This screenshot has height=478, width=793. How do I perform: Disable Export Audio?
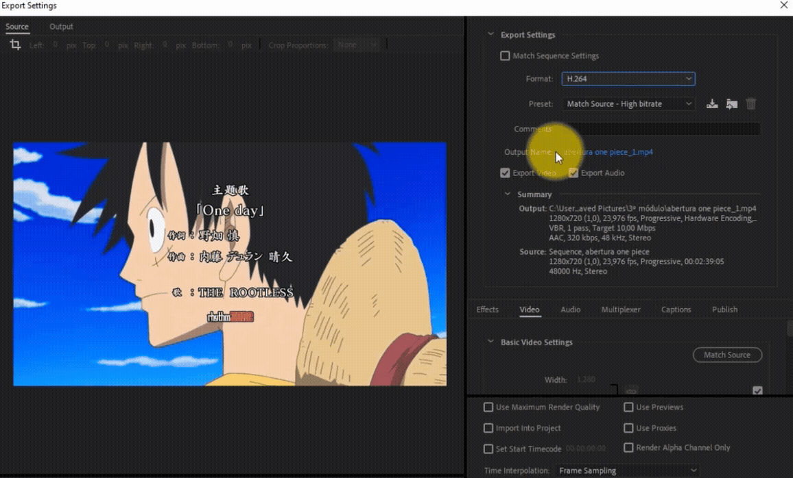[x=573, y=173]
